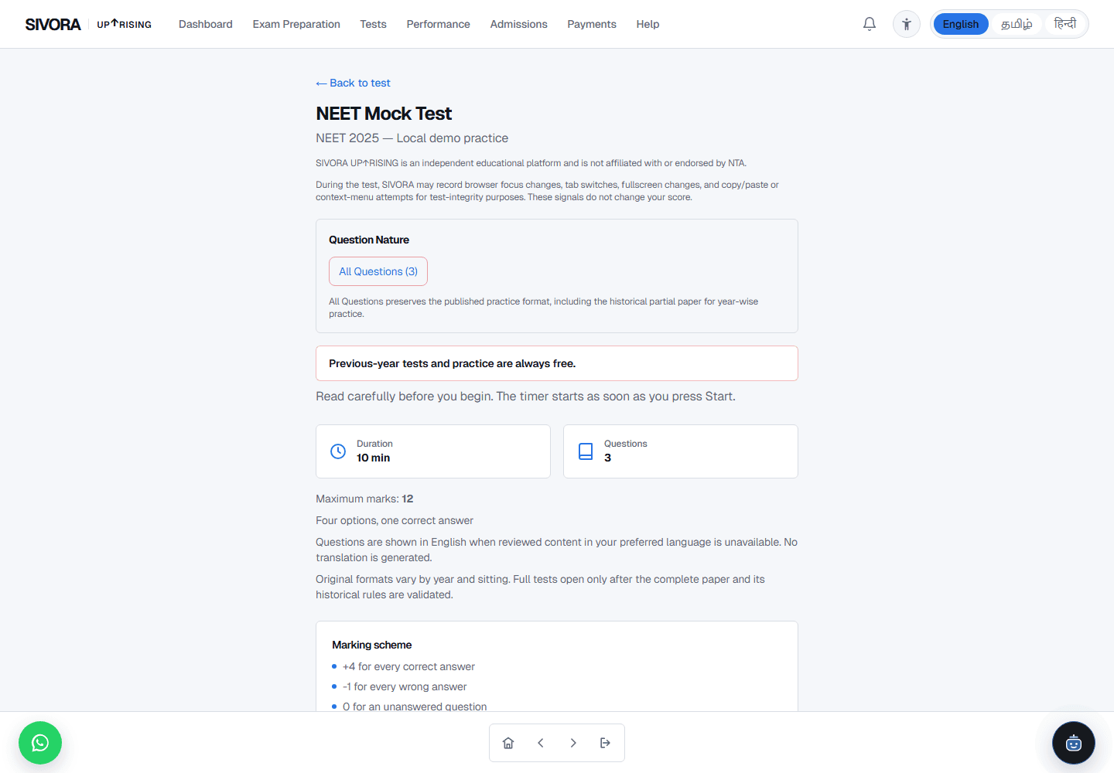Open the Admissions page
The image size is (1114, 773).
coord(519,24)
